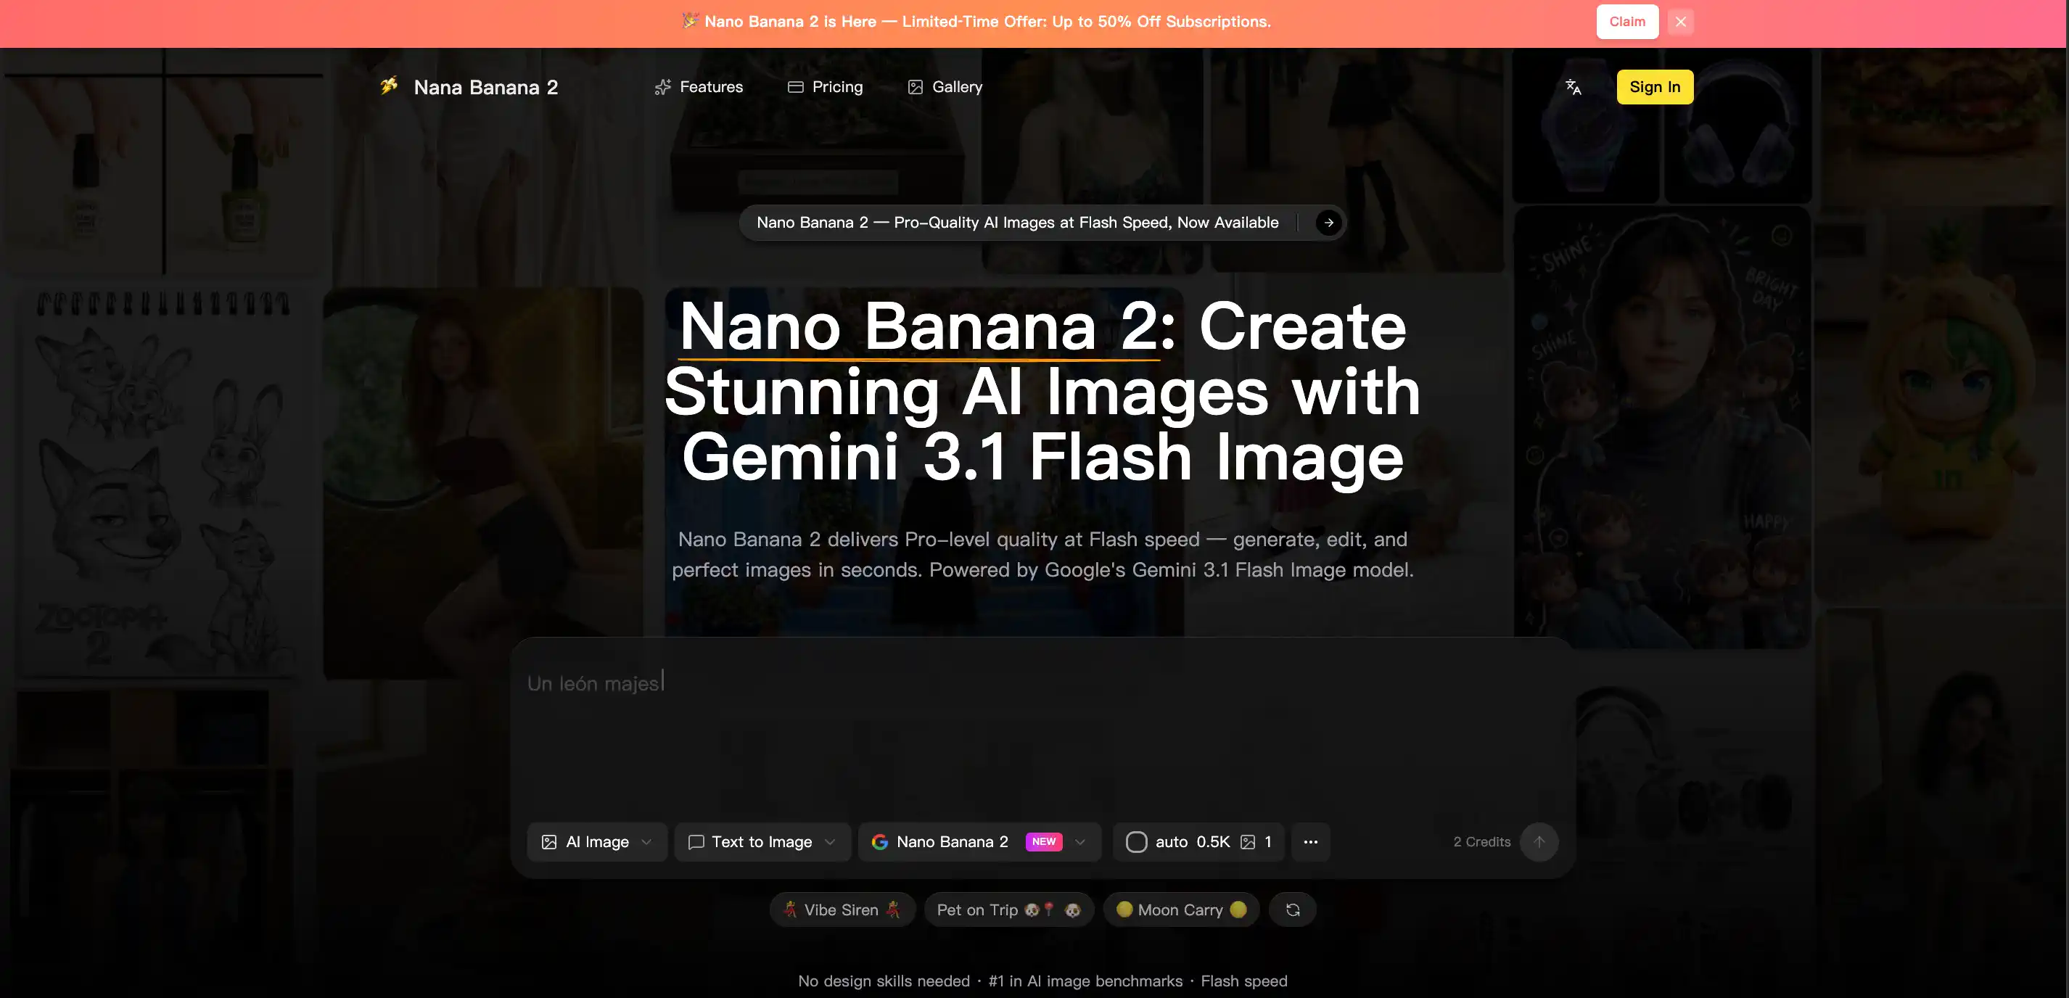2069x998 pixels.
Task: Expand the Text to Image dropdown
Action: [x=829, y=841]
